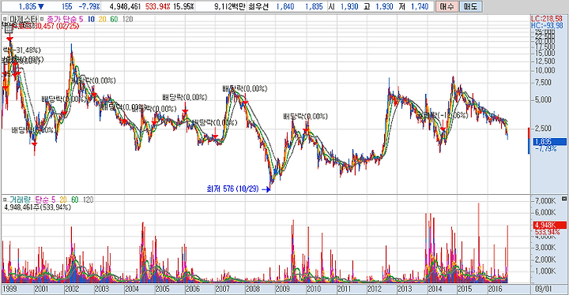The height and width of the screenshot is (295, 569).
Task: Select the blue 10-day moving average label
Action: (91, 19)
